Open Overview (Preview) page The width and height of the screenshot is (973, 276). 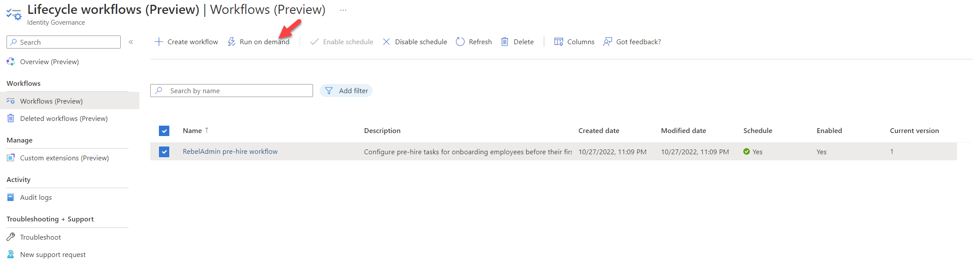[x=49, y=62]
